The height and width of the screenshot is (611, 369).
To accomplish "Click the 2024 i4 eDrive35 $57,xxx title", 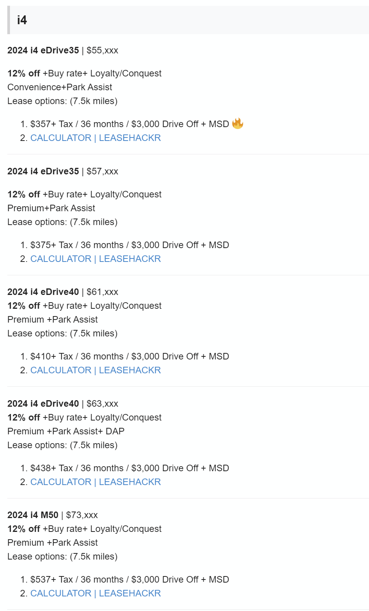I will tap(63, 171).
